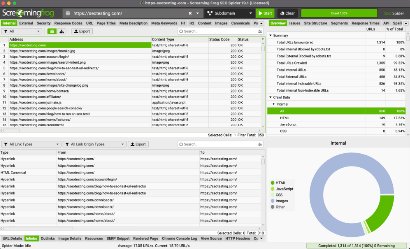Open the Rendered Page bottom tab
The width and height of the screenshot is (410, 249).
(x=145, y=238)
